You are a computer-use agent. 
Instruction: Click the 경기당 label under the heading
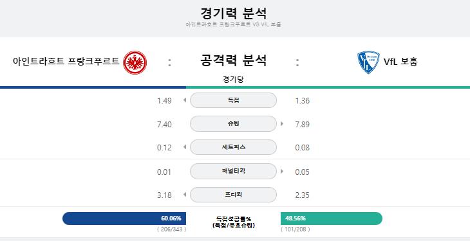233,80
